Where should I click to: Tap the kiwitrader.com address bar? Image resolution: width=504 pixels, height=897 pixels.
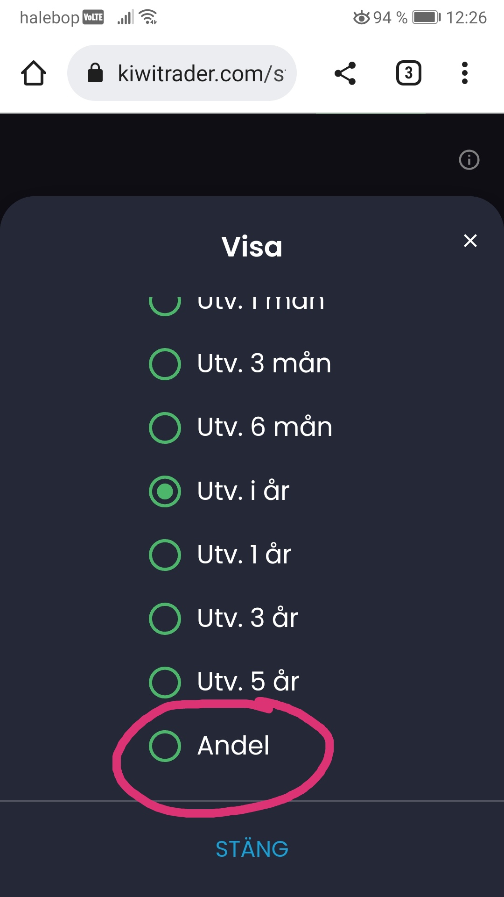[x=201, y=73]
